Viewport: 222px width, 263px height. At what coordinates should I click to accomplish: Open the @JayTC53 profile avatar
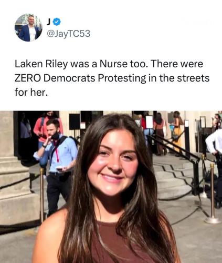[28, 27]
